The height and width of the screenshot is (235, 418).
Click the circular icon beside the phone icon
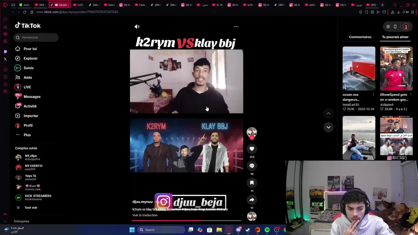388,27
